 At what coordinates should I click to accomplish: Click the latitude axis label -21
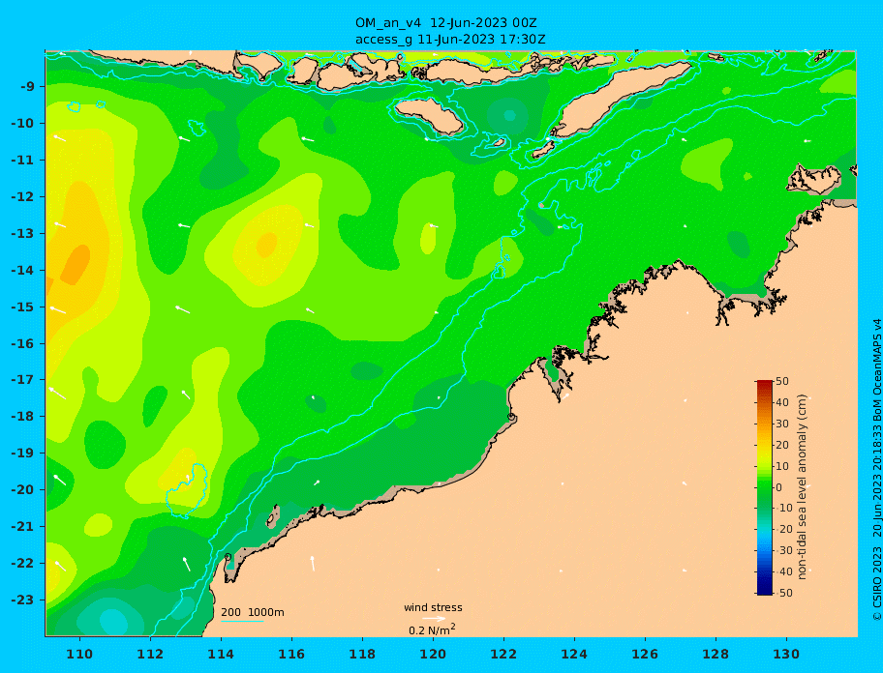22,527
